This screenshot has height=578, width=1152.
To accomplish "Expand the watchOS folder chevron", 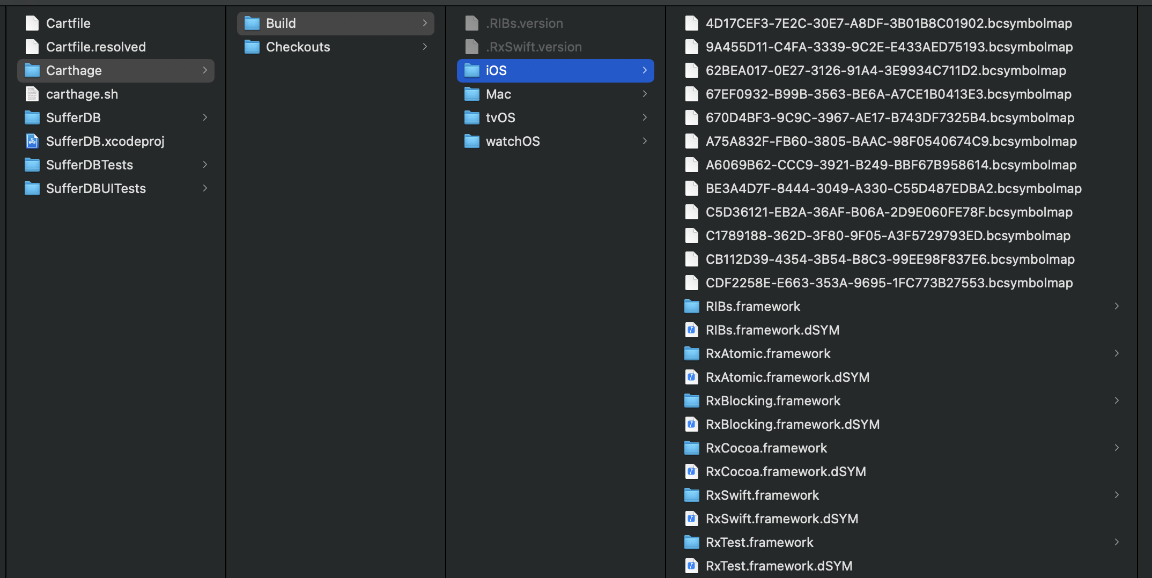I will pos(645,141).
